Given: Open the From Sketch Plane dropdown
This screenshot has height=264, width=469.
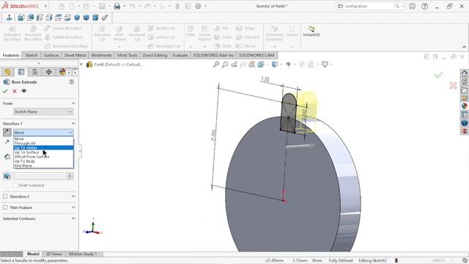Looking at the screenshot, I should click(43, 111).
